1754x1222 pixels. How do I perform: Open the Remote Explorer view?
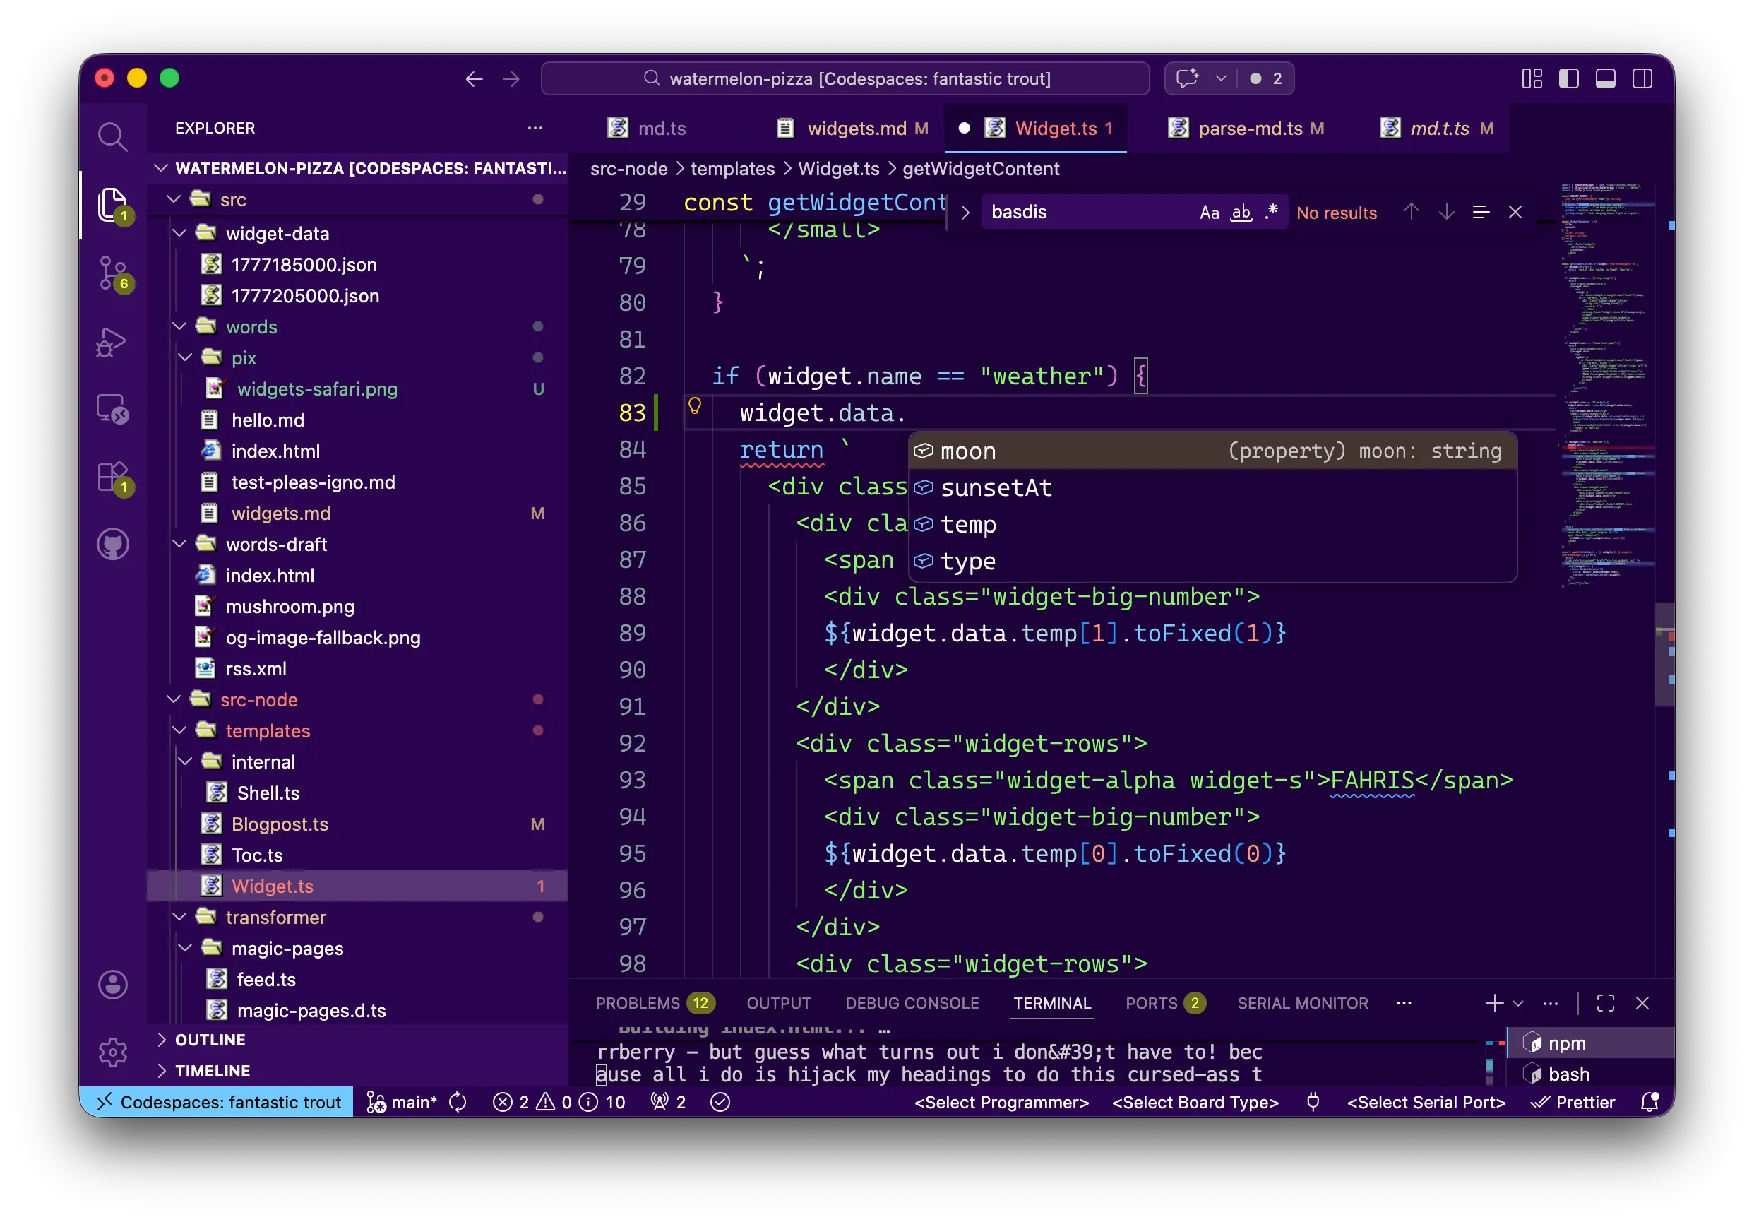112,409
